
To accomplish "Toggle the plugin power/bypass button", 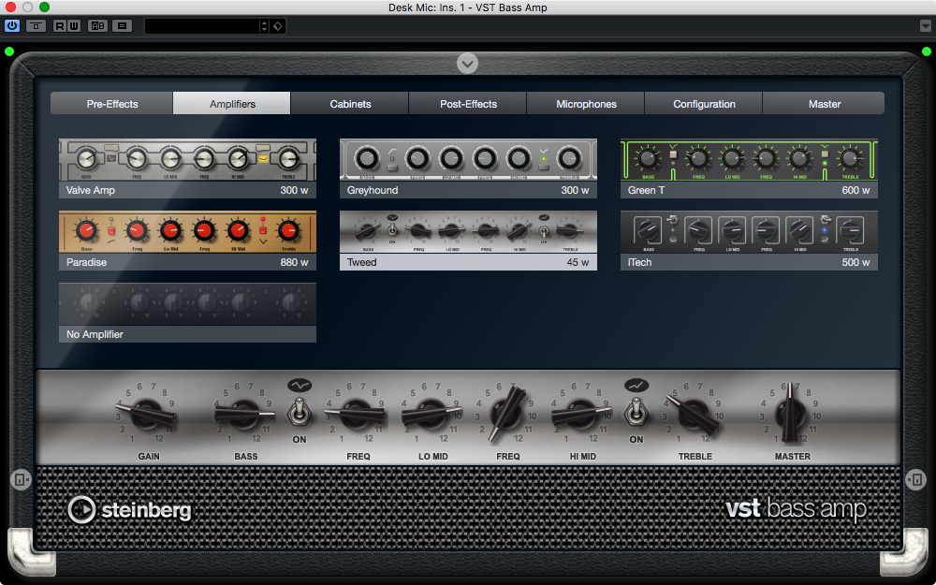I will point(12,25).
